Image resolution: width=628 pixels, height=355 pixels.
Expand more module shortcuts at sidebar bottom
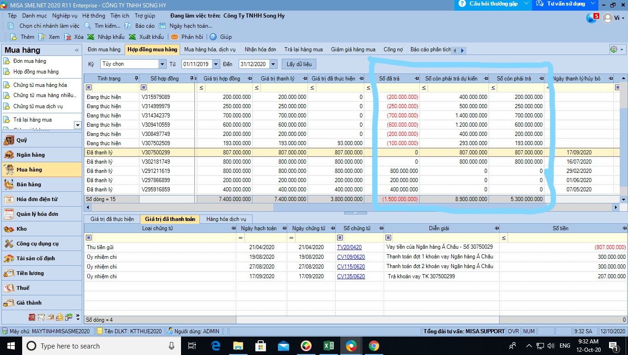[x=77, y=317]
